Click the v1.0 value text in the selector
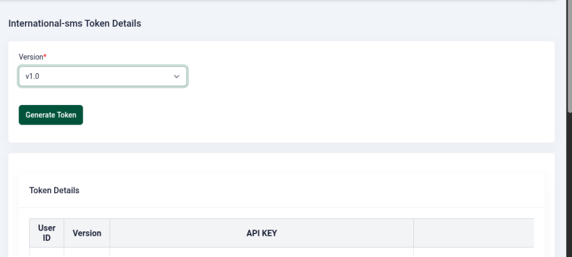The image size is (572, 257). 32,77
